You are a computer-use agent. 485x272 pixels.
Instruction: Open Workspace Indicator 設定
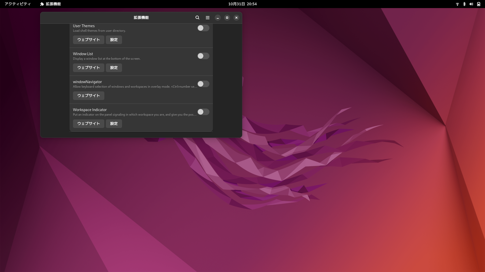(x=114, y=124)
